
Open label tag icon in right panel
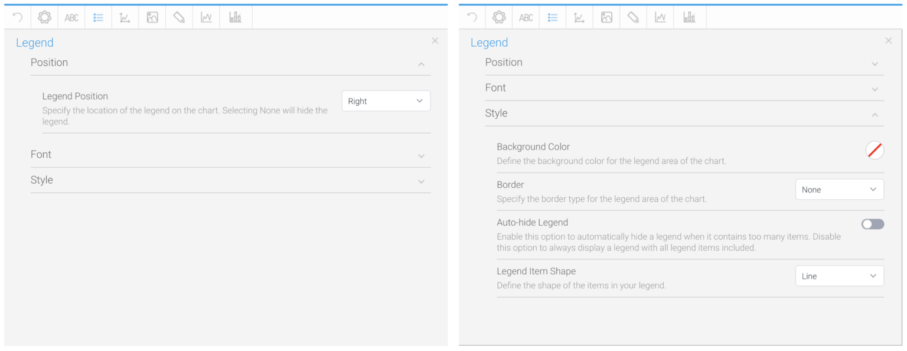(x=633, y=17)
